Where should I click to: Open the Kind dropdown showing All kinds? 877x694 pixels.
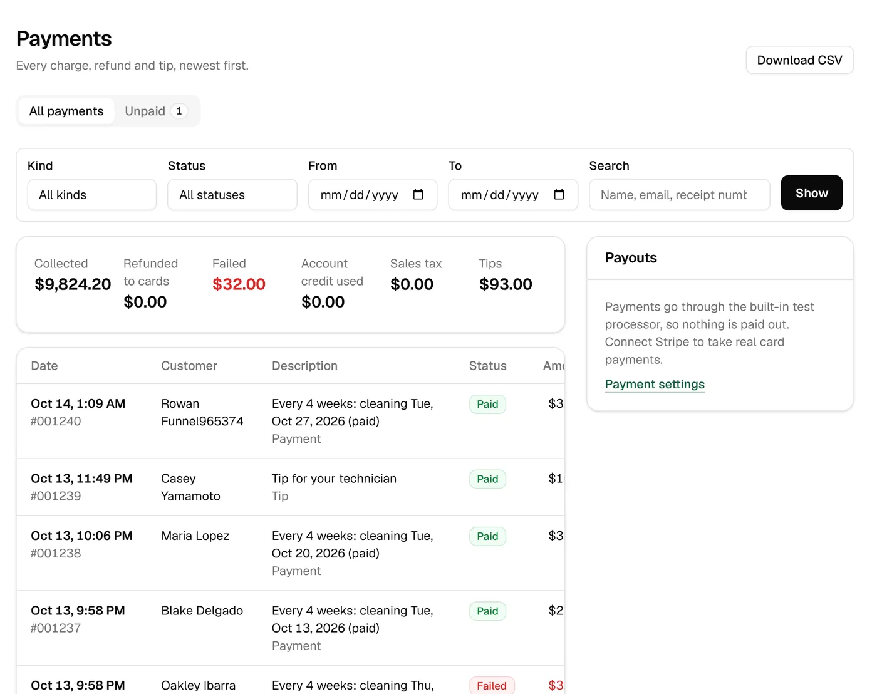point(92,195)
